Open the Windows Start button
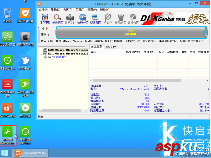The image size is (211, 158). click(5, 153)
